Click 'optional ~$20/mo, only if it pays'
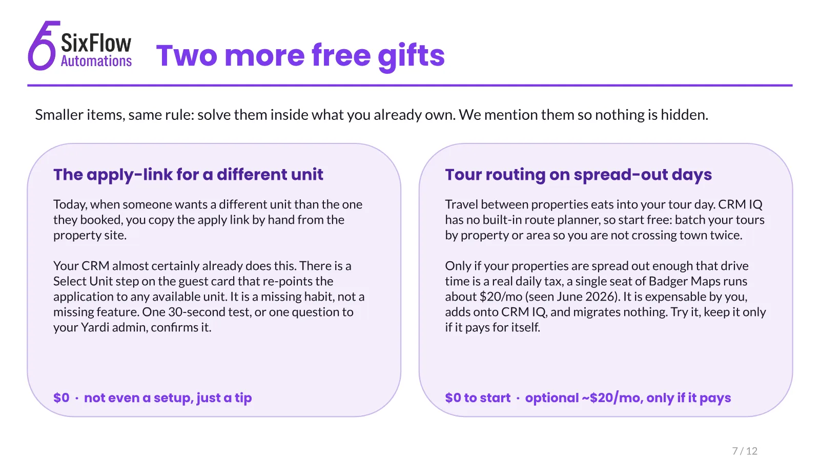This screenshot has width=820, height=461. (x=628, y=398)
